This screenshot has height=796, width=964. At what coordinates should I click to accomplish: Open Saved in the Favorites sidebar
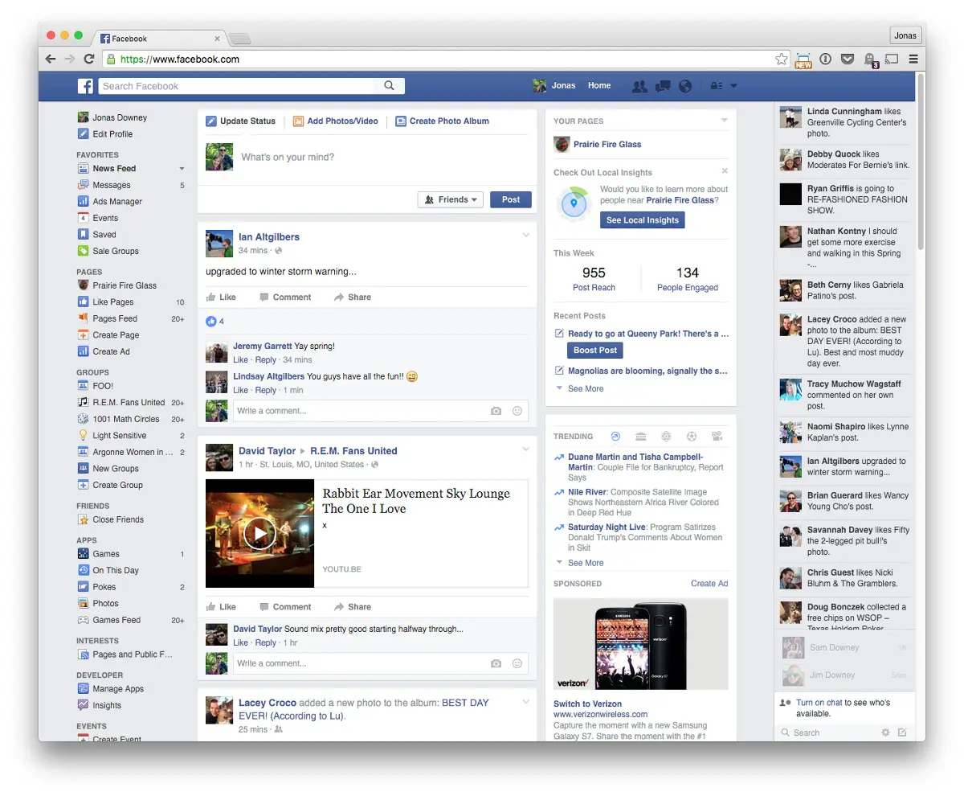tap(104, 235)
